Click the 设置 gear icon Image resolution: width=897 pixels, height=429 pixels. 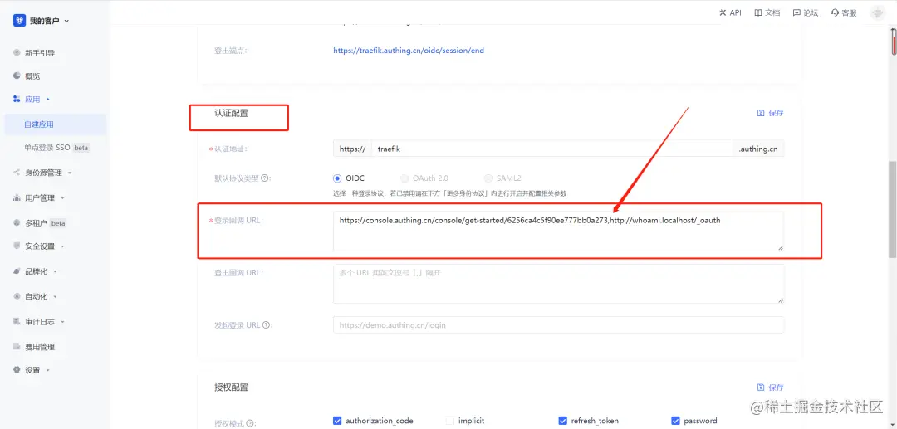[17, 369]
